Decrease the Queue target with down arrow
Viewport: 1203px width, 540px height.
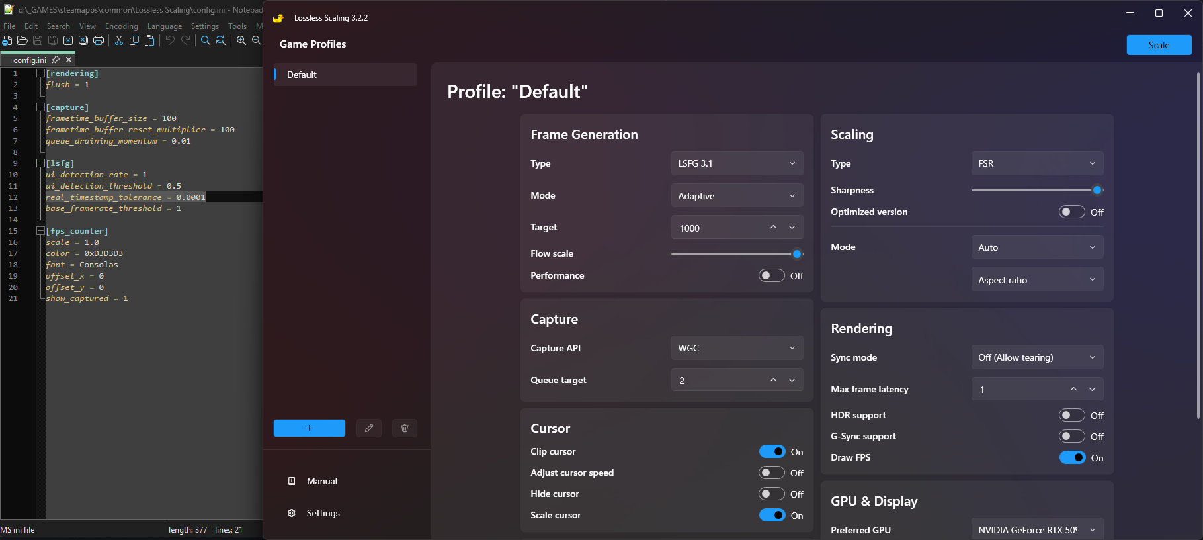[792, 380]
